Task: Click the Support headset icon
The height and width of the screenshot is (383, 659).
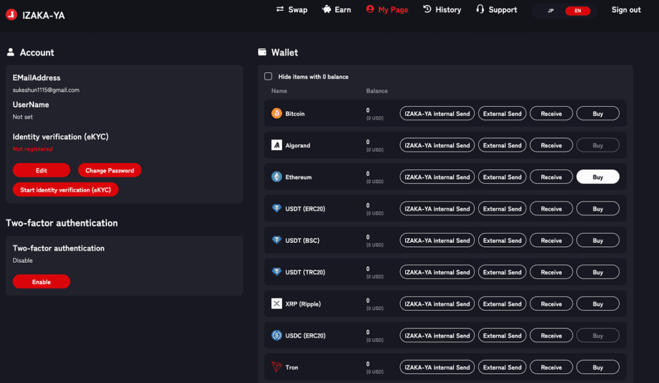Action: (x=480, y=9)
